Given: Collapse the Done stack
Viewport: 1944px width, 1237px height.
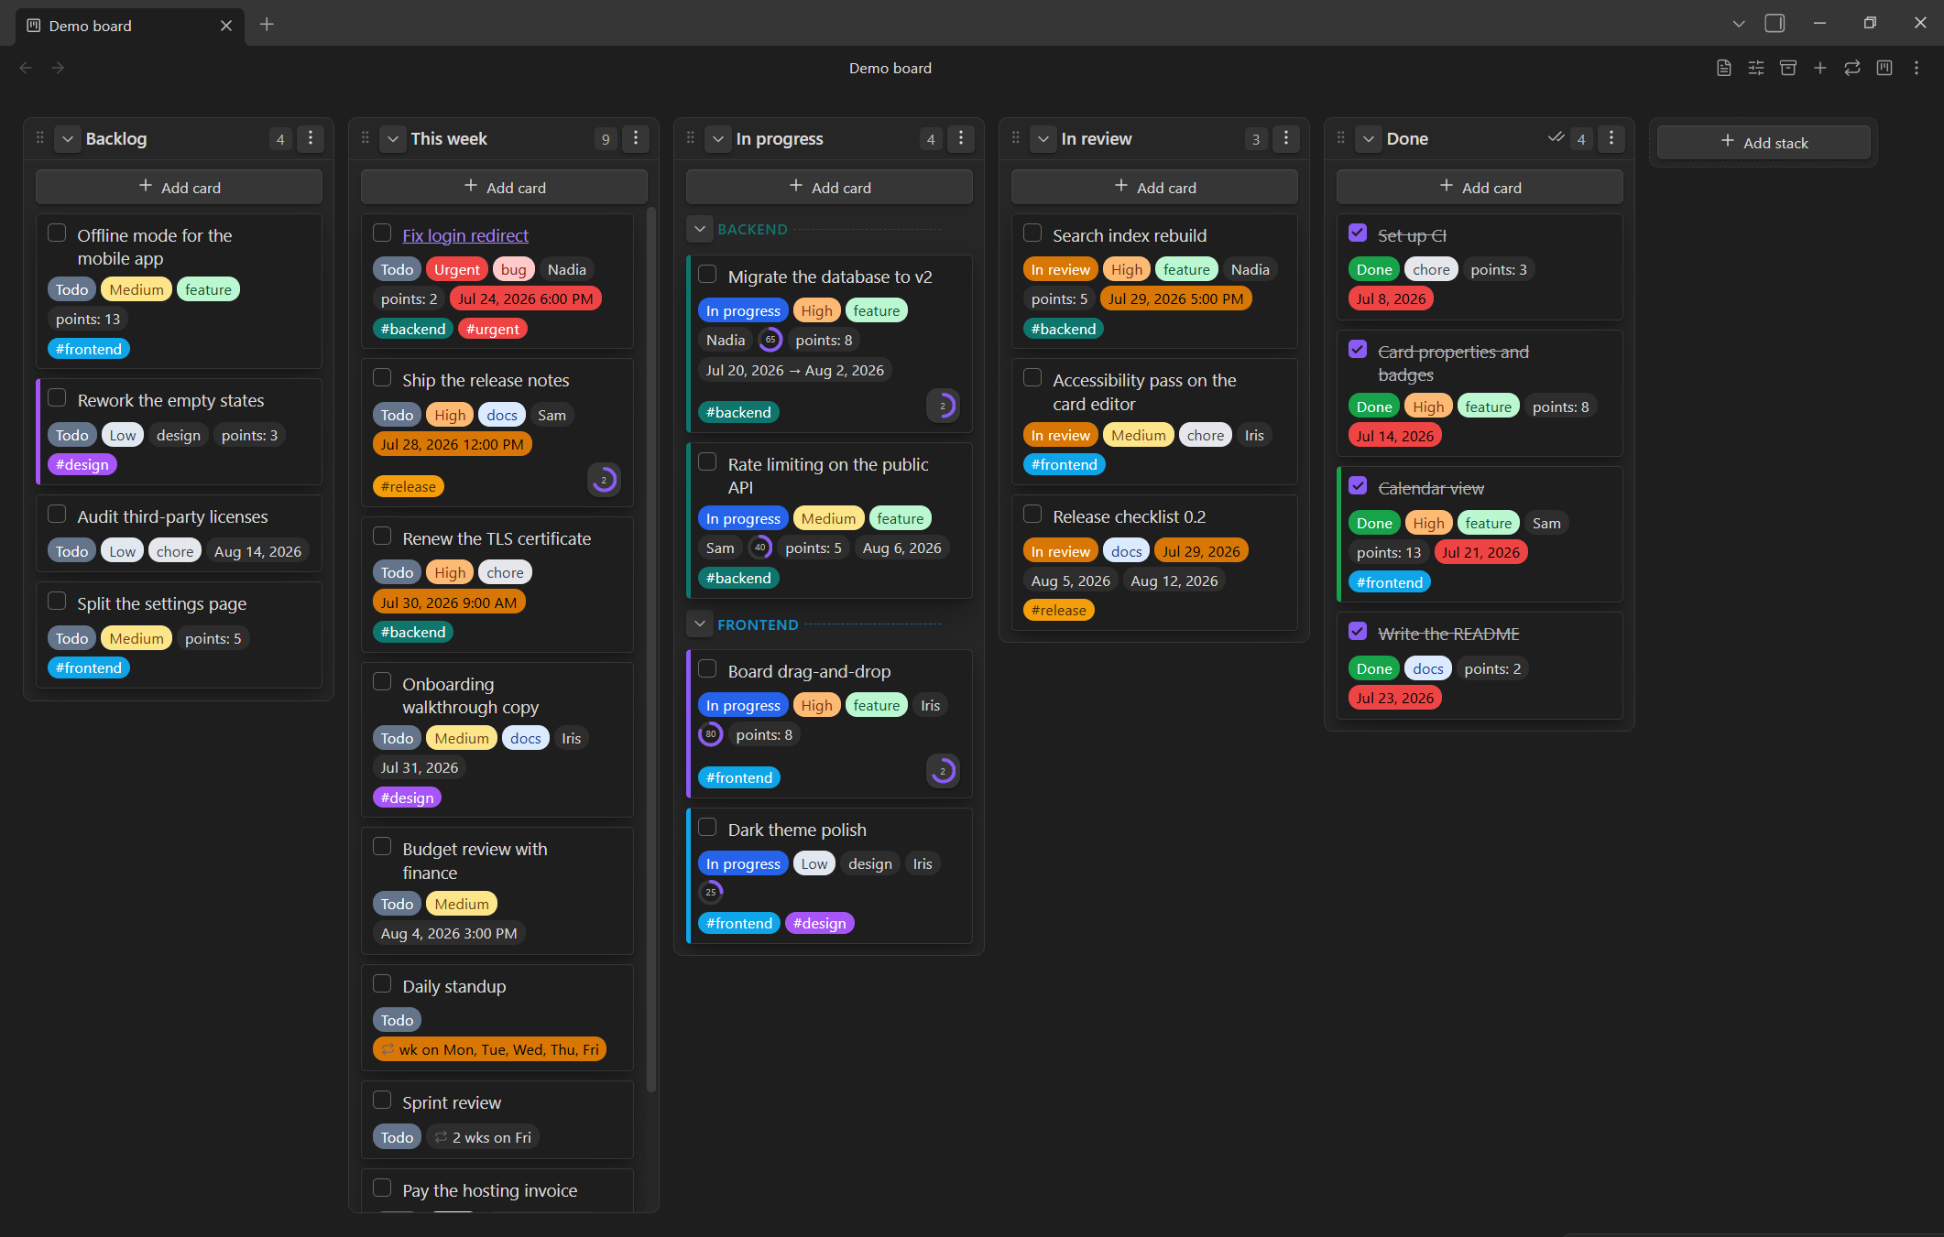Looking at the screenshot, I should (1369, 139).
